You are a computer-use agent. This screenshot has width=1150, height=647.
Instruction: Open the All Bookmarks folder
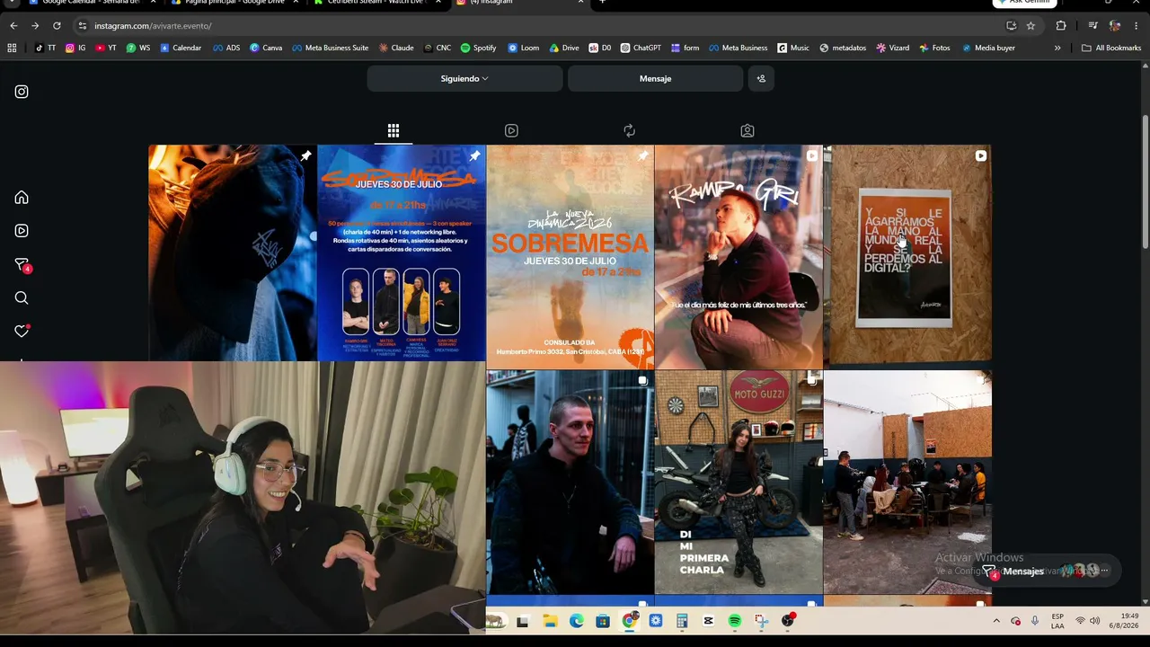click(1111, 48)
